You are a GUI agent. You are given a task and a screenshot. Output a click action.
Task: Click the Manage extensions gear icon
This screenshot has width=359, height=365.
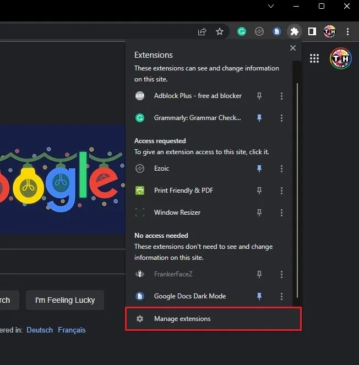point(140,319)
